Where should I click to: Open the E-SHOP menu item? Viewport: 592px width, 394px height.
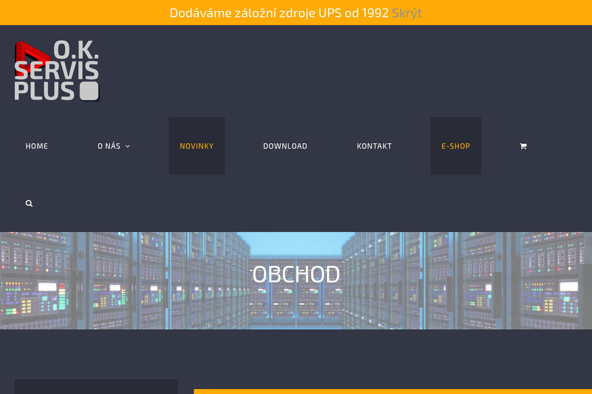456,146
